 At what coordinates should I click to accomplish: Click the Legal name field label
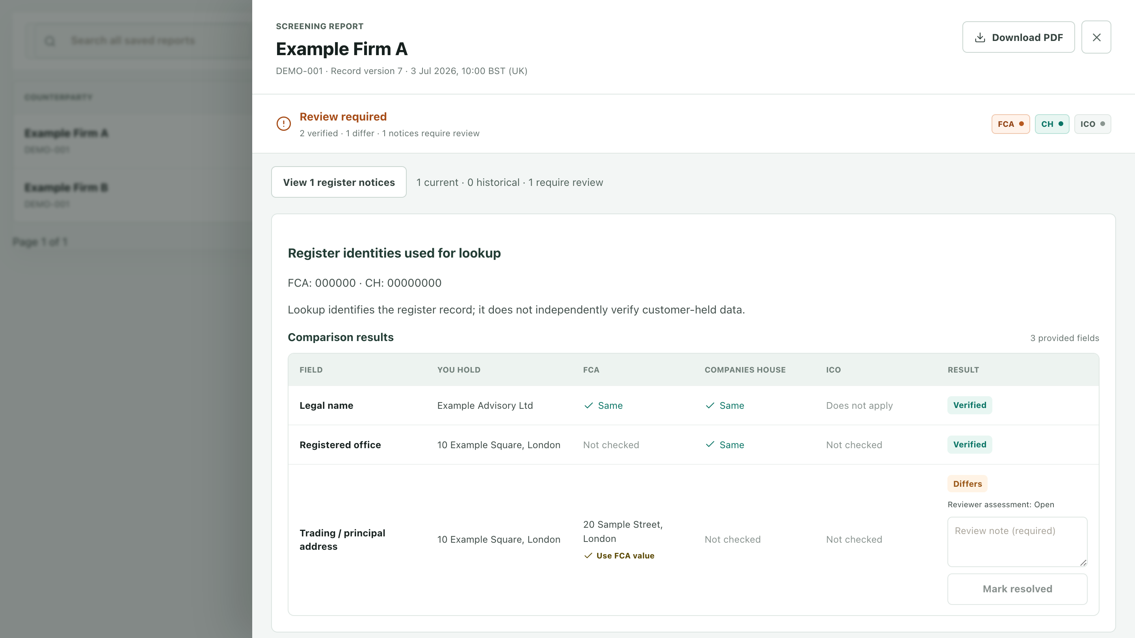(x=326, y=406)
